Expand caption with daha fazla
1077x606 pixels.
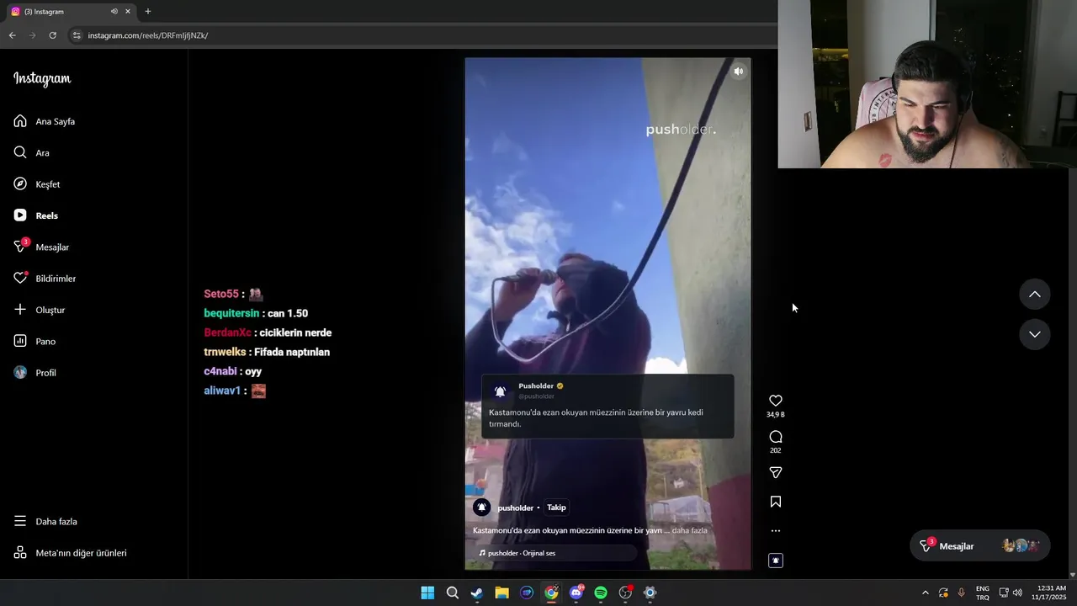pyautogui.click(x=689, y=530)
